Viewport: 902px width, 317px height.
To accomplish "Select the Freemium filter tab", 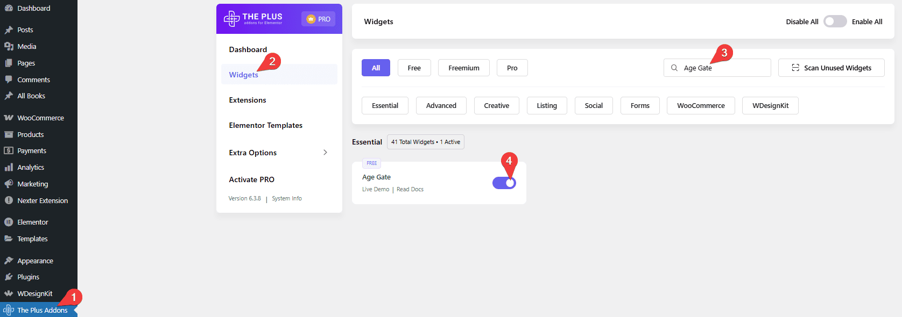I will click(x=463, y=68).
